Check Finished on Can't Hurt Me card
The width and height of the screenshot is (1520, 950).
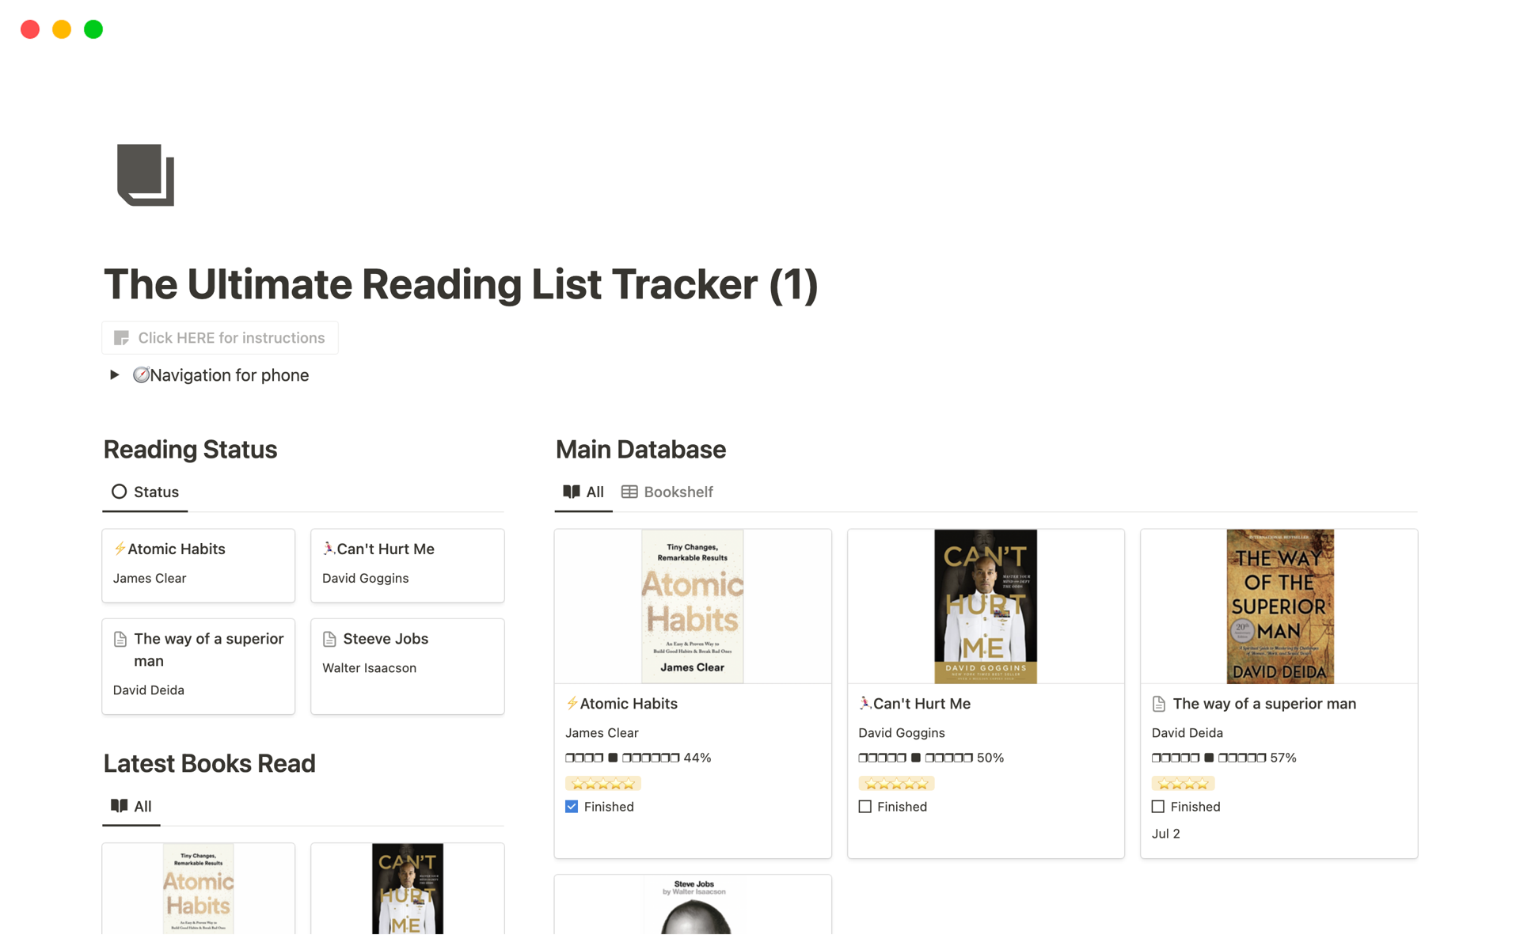click(865, 807)
